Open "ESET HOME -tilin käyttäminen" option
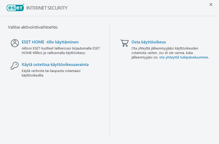This screenshot has width=219, height=144. click(50, 42)
